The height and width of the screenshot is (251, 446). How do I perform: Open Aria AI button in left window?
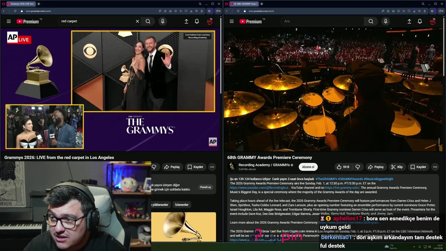pyautogui.click(x=218, y=11)
